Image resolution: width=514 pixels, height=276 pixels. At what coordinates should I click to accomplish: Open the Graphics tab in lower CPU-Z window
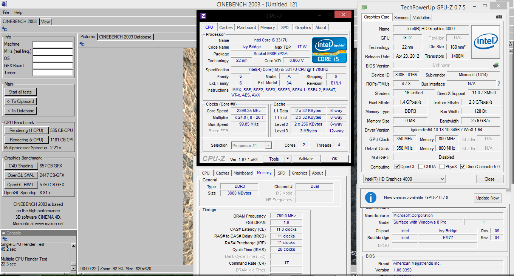tap(300, 173)
